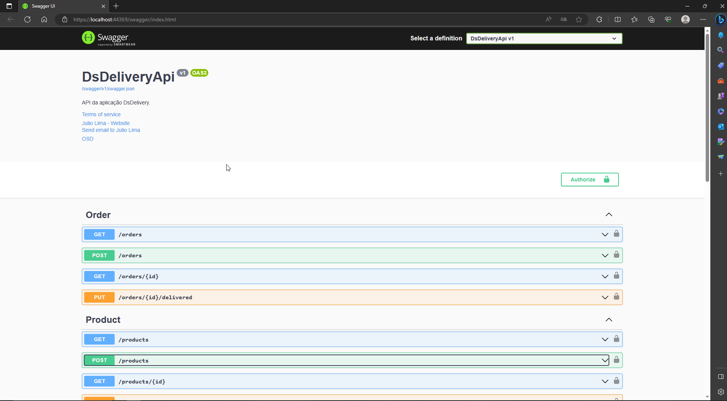
Task: Expand POST /products with chevron
Action: (x=605, y=360)
